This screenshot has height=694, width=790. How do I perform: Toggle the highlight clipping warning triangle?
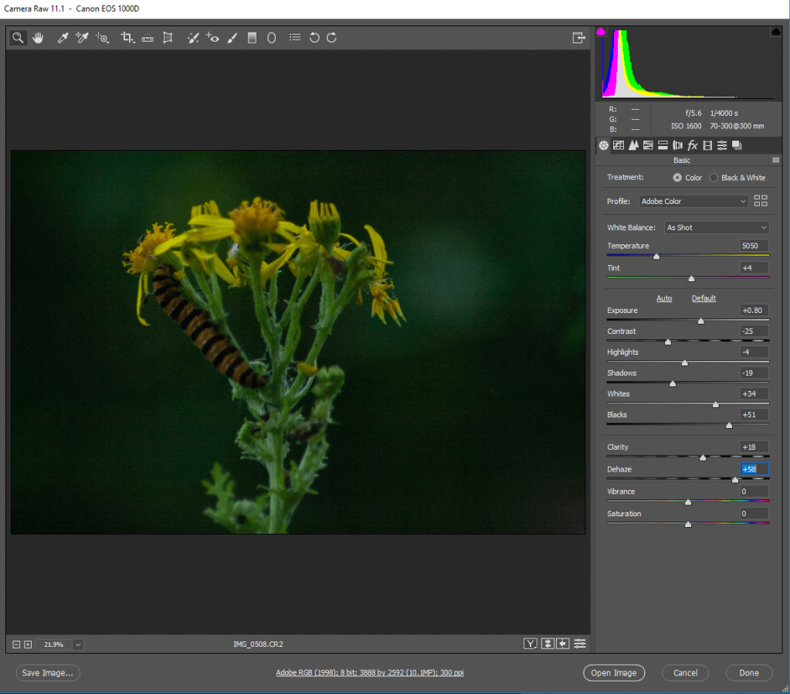click(775, 32)
